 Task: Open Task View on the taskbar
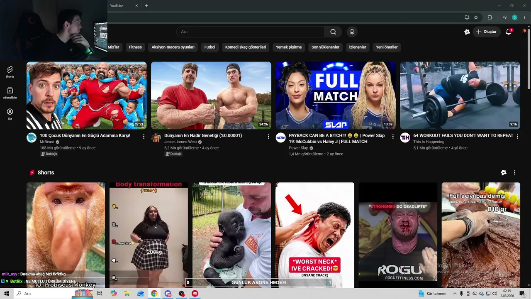pos(100,294)
